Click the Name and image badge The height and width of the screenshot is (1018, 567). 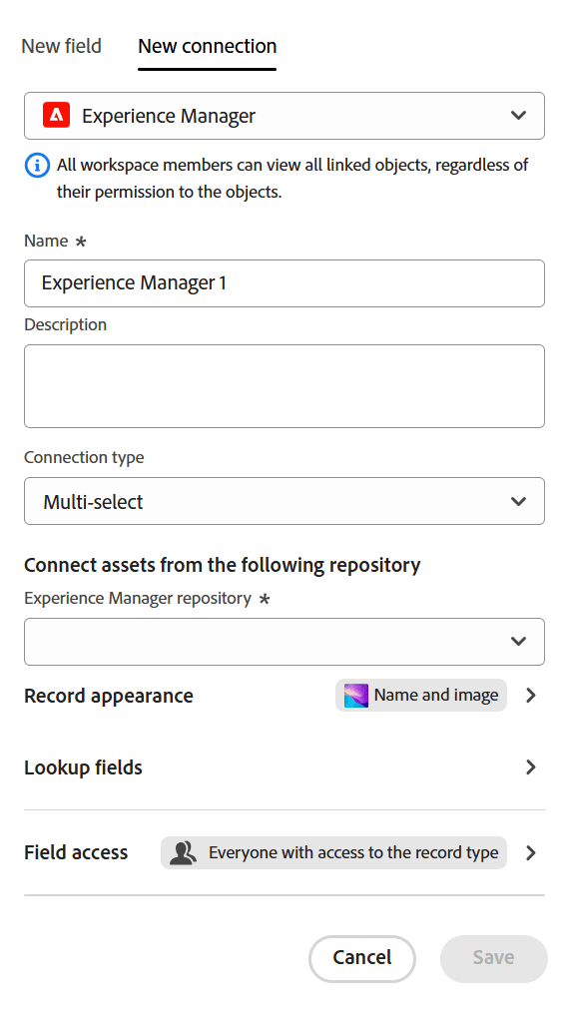(x=421, y=696)
